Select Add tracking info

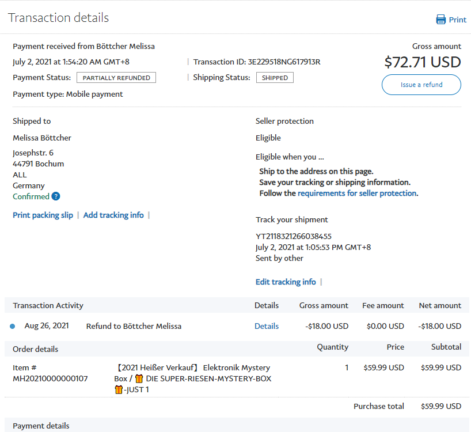[x=113, y=215]
